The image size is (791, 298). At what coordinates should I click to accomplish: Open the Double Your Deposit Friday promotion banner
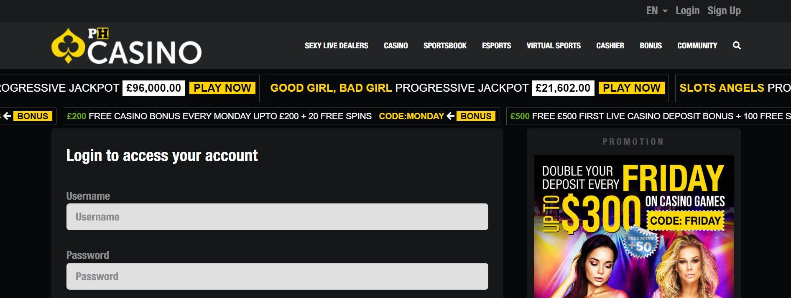click(634, 227)
